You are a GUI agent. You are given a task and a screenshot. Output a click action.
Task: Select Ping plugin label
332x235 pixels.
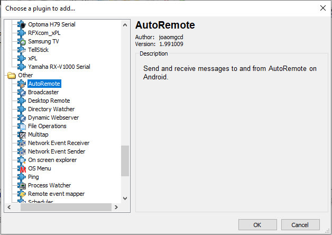point(33,177)
